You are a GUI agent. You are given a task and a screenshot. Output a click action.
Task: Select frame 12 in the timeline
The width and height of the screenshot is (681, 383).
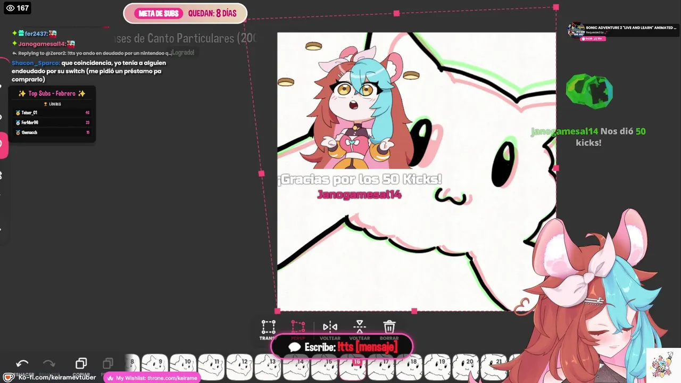click(239, 367)
